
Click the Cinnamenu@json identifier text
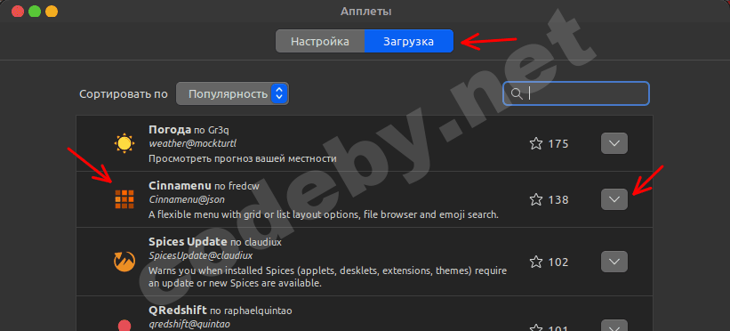pyautogui.click(x=187, y=199)
